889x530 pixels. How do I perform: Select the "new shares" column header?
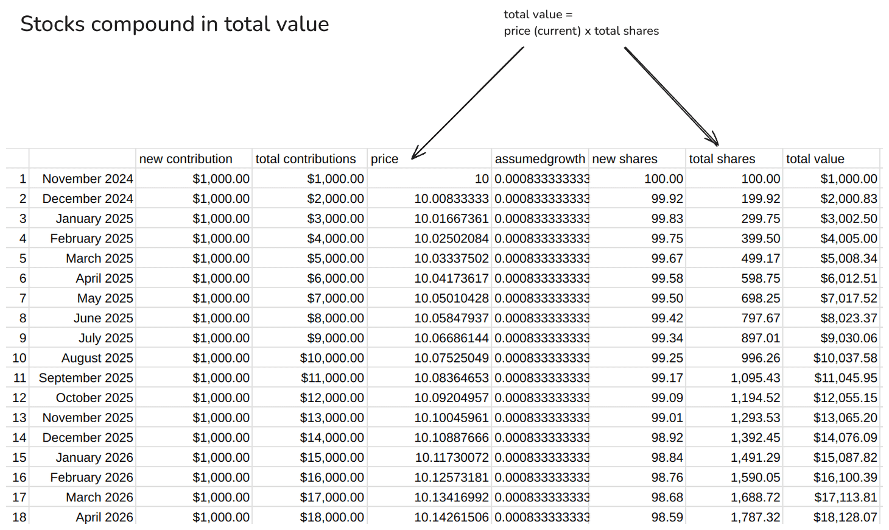pos(624,158)
